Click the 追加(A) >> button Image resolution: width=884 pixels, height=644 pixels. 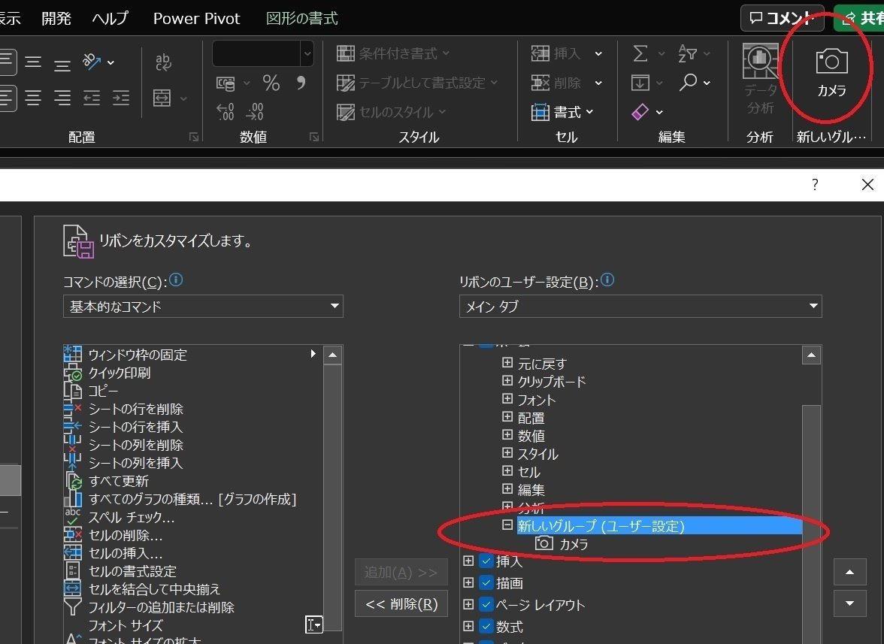point(401,573)
